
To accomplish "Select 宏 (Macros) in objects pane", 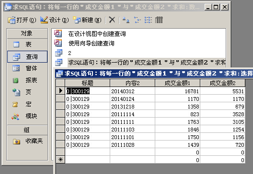I will 27,104.
